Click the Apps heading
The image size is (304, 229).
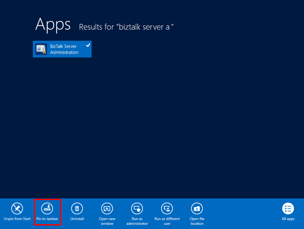pyautogui.click(x=53, y=25)
